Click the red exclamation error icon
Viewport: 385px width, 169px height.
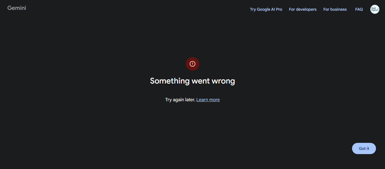(x=193, y=64)
